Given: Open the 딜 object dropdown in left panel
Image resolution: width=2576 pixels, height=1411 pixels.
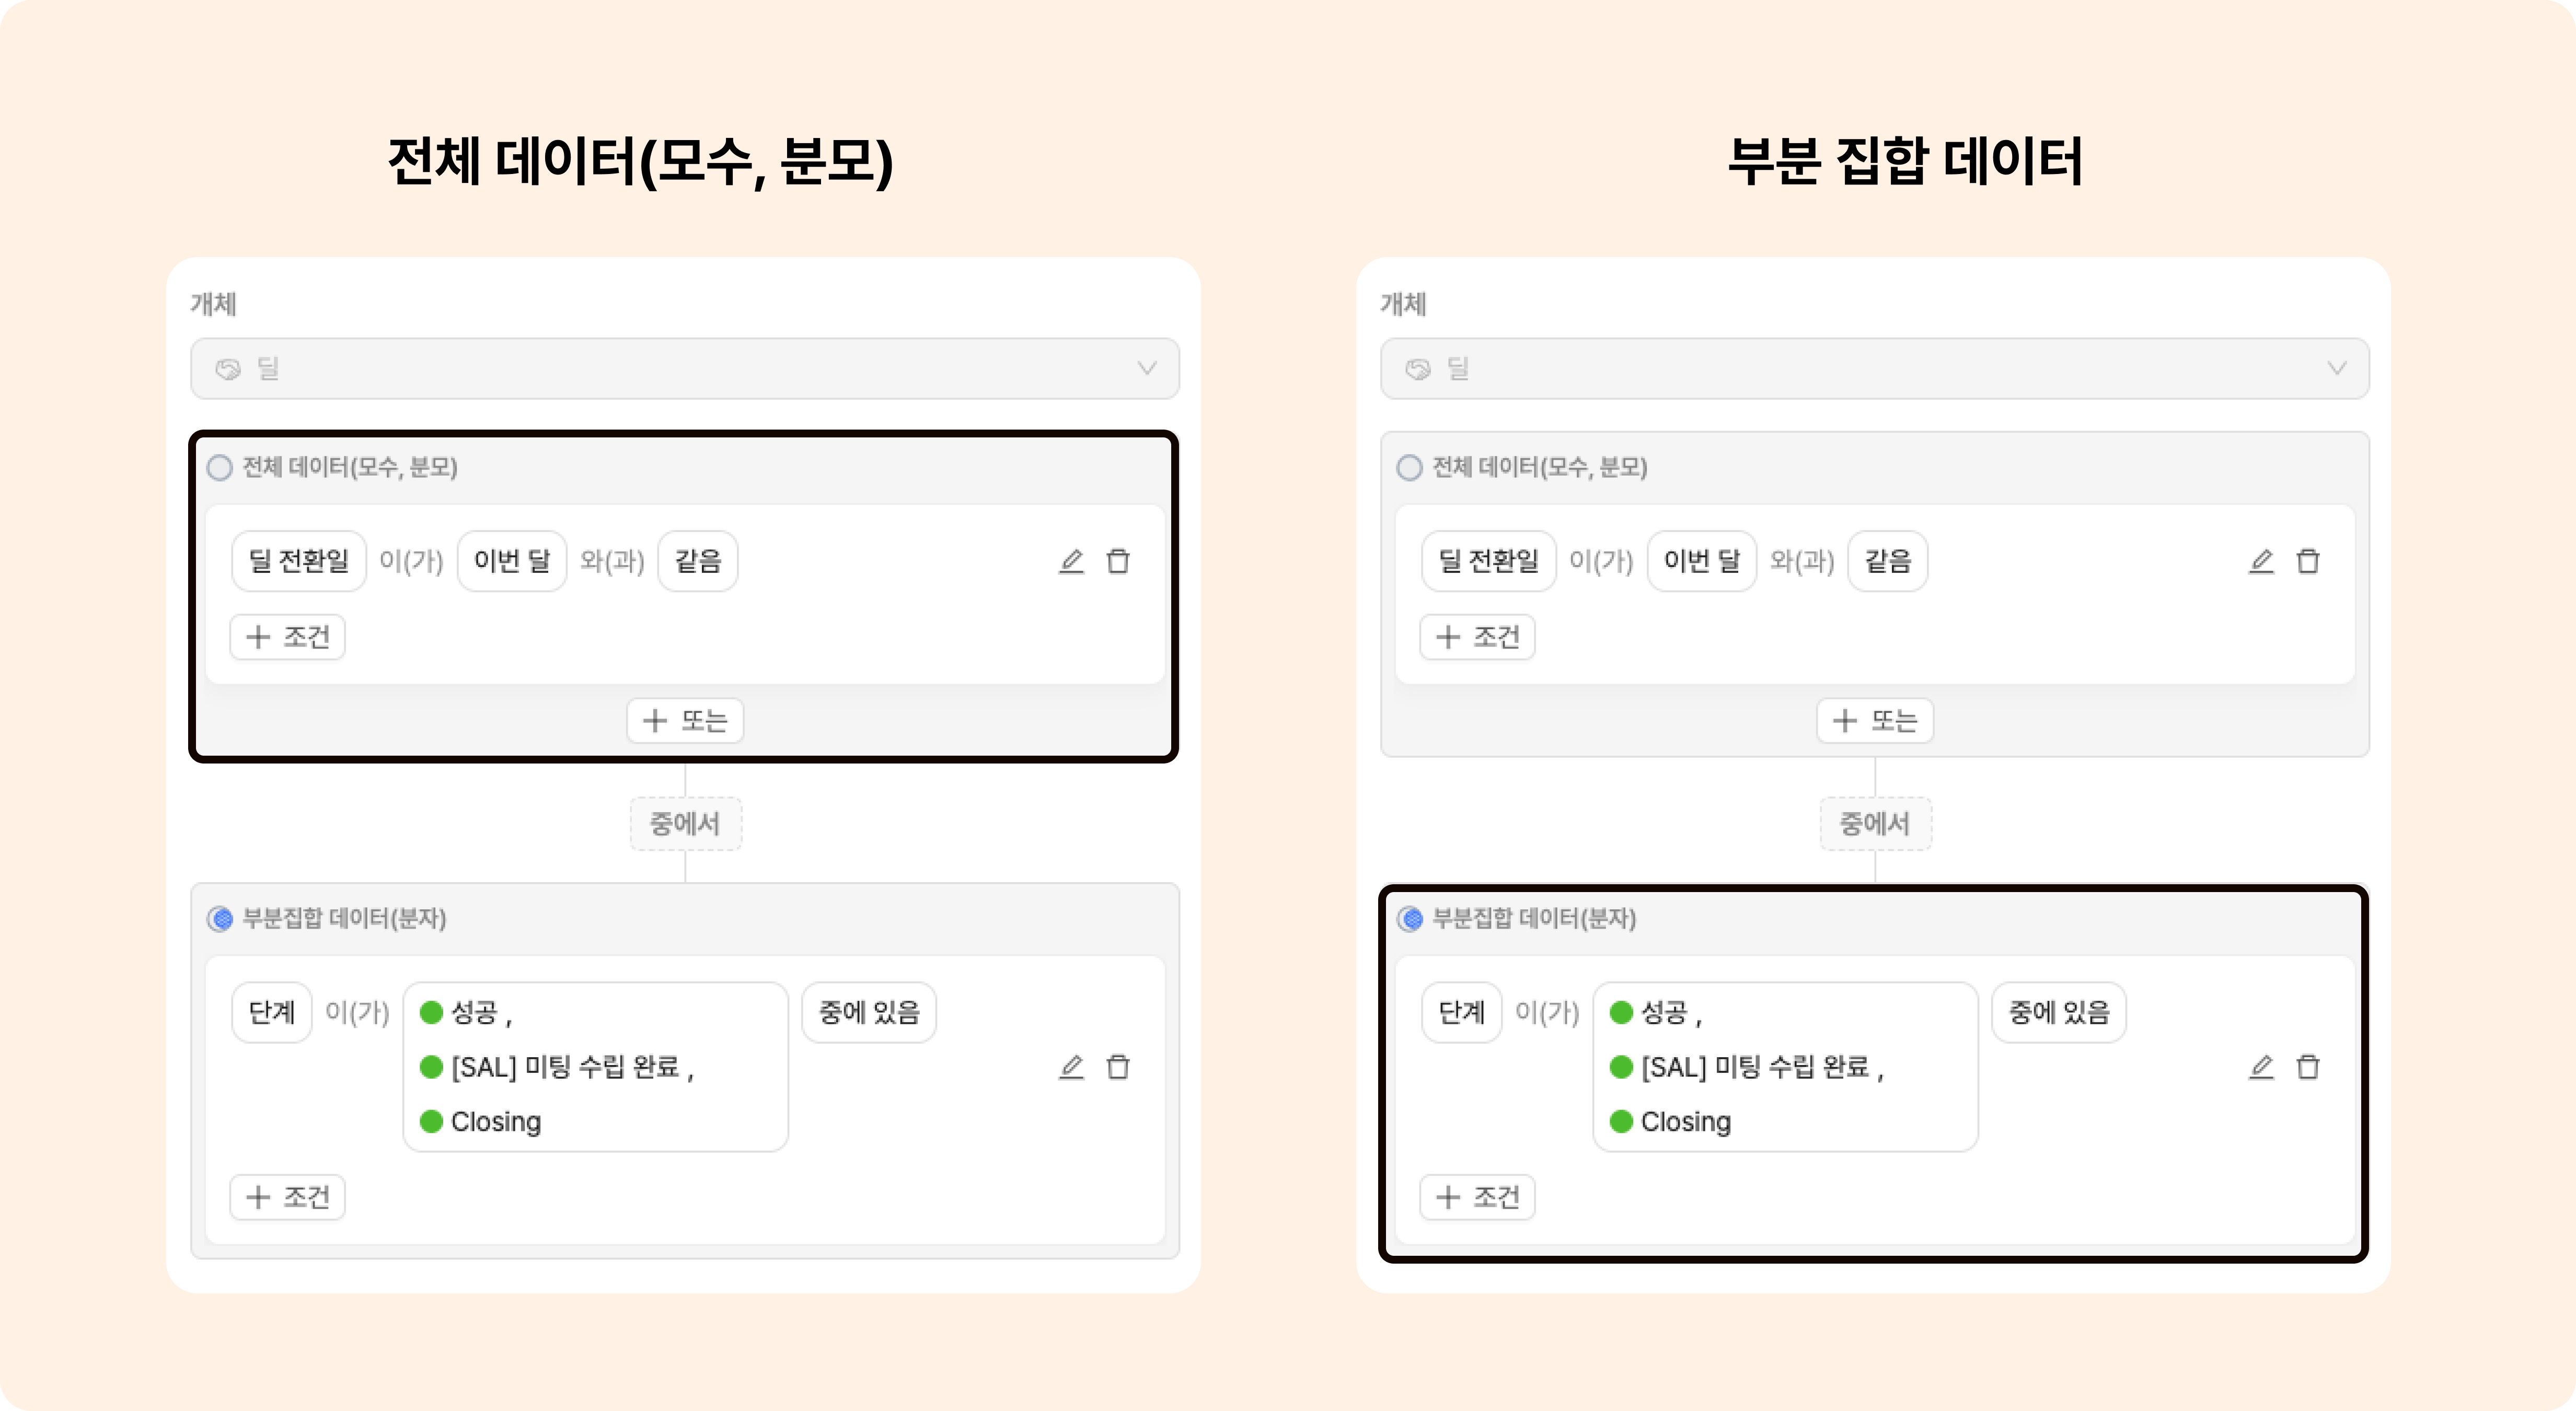Looking at the screenshot, I should 685,368.
